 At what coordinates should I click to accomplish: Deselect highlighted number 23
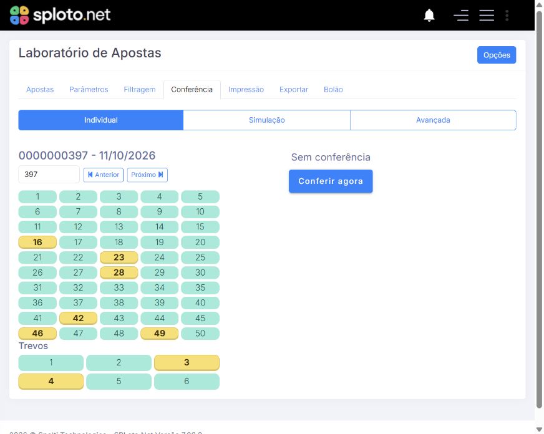point(119,257)
